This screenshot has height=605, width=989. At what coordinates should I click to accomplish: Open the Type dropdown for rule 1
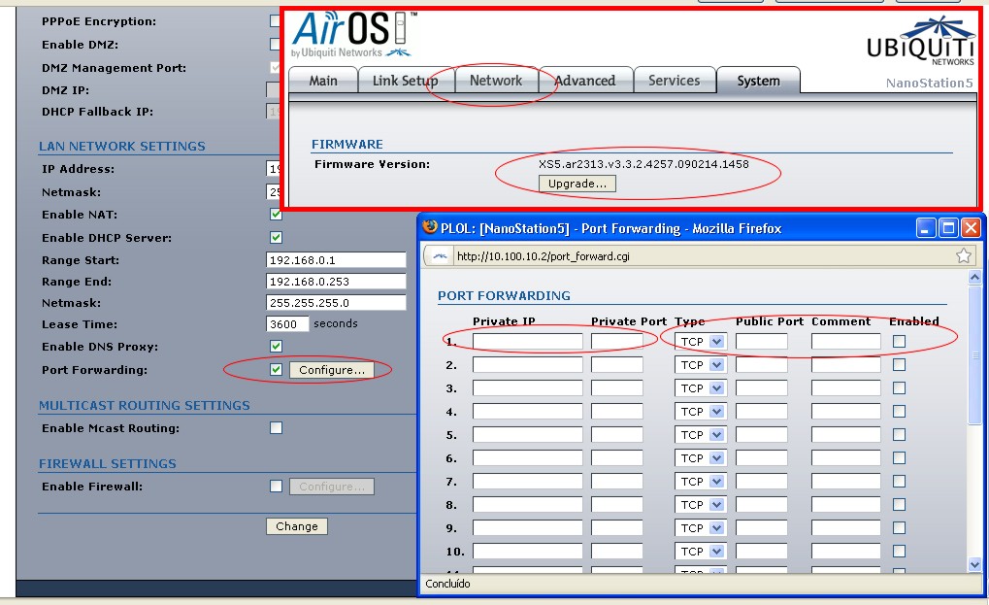[700, 341]
